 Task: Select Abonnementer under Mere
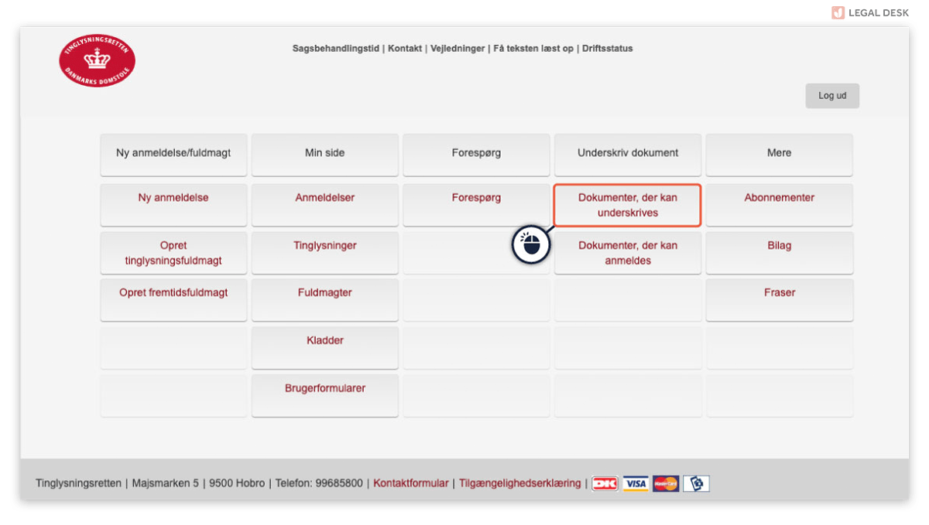780,205
